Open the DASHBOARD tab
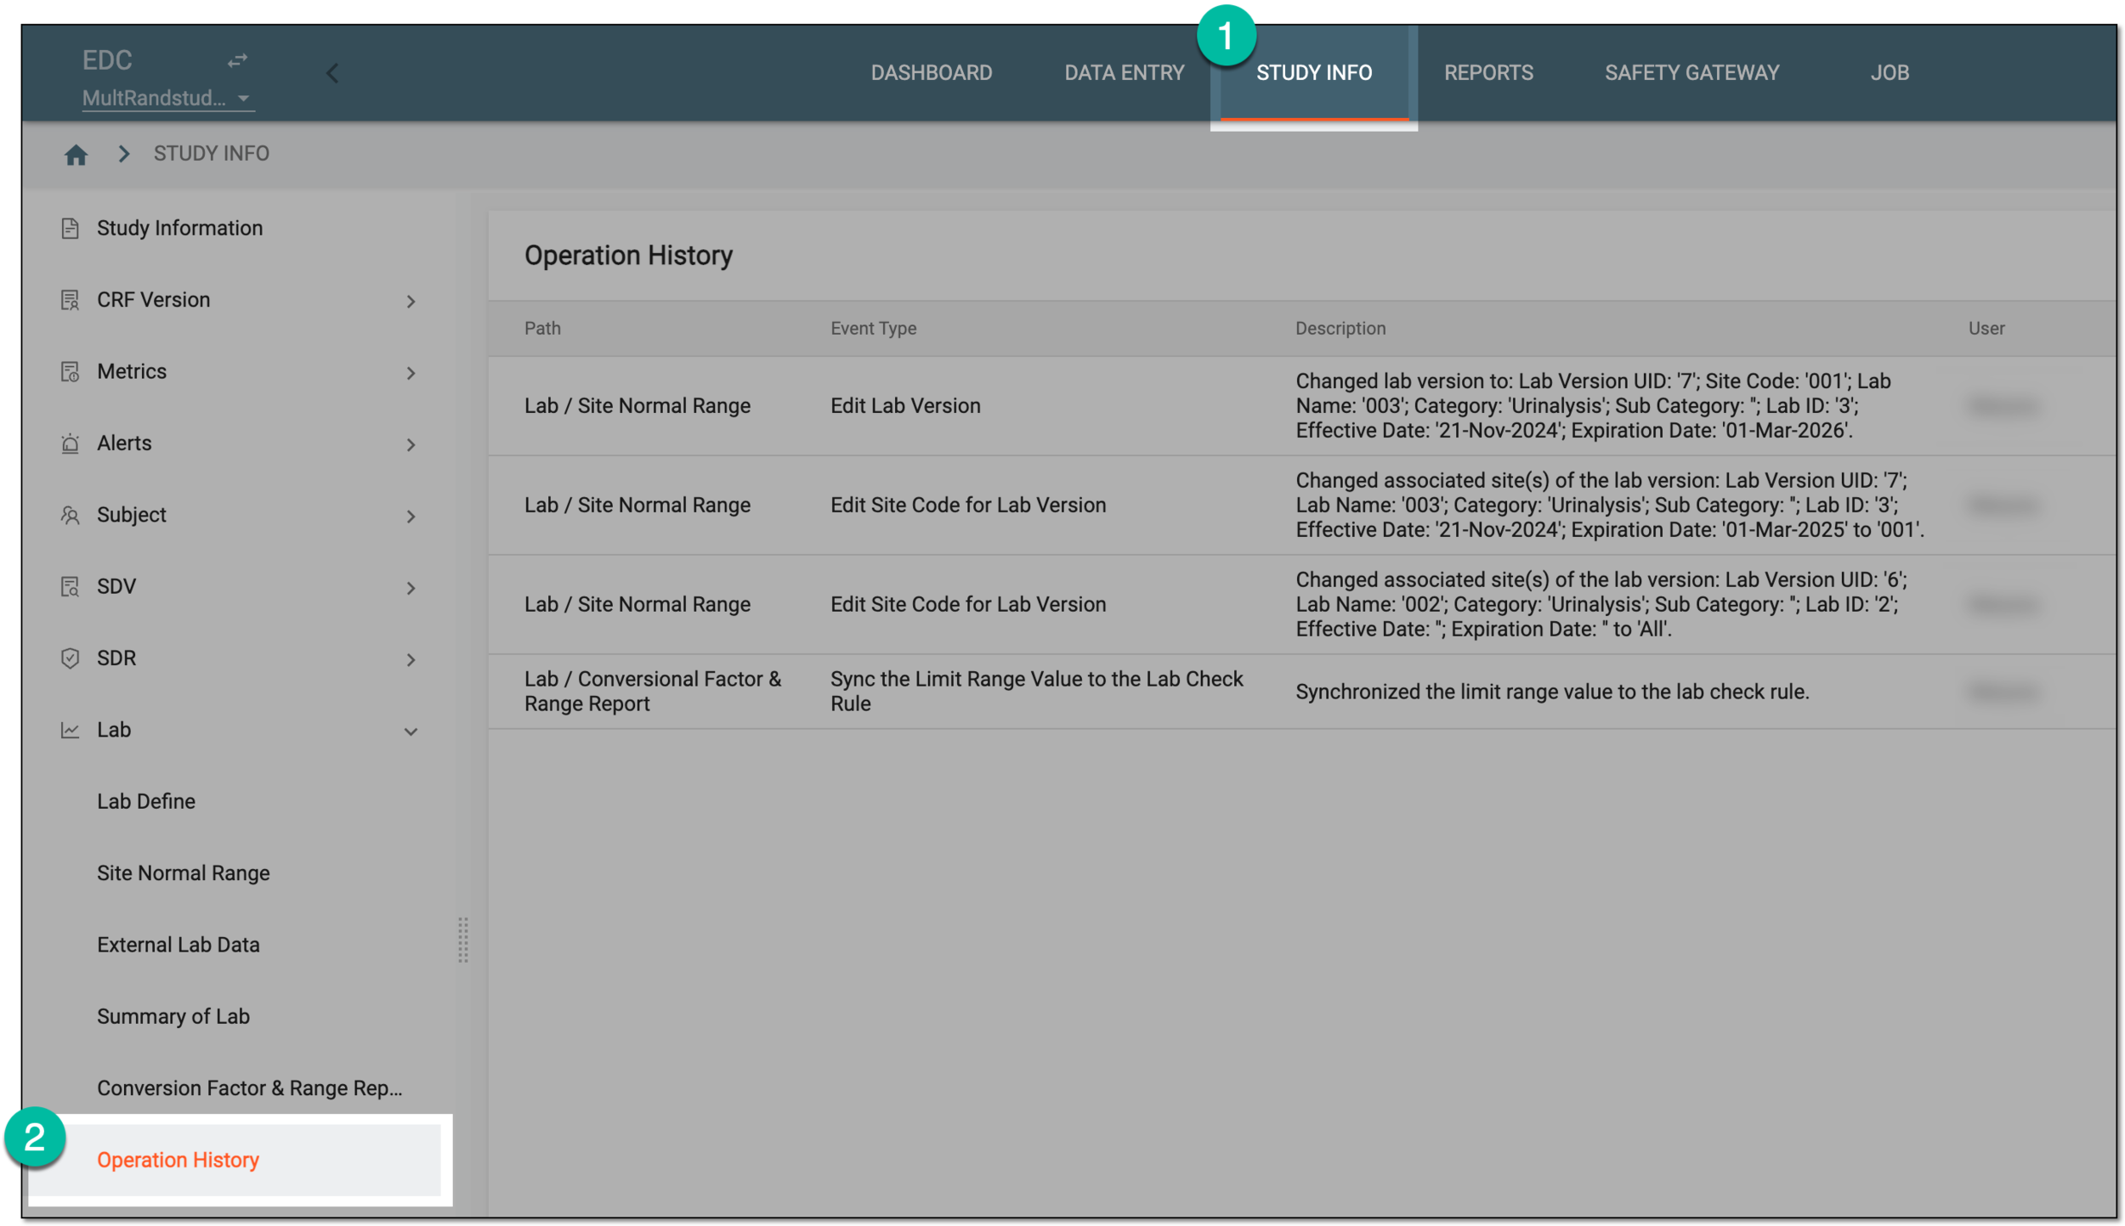The height and width of the screenshot is (1226, 2125). [931, 73]
